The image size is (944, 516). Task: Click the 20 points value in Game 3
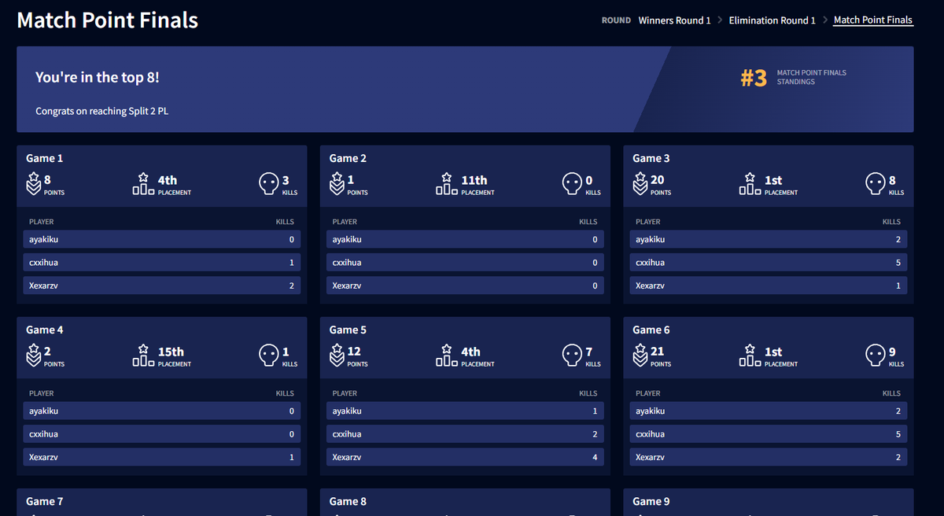click(658, 180)
